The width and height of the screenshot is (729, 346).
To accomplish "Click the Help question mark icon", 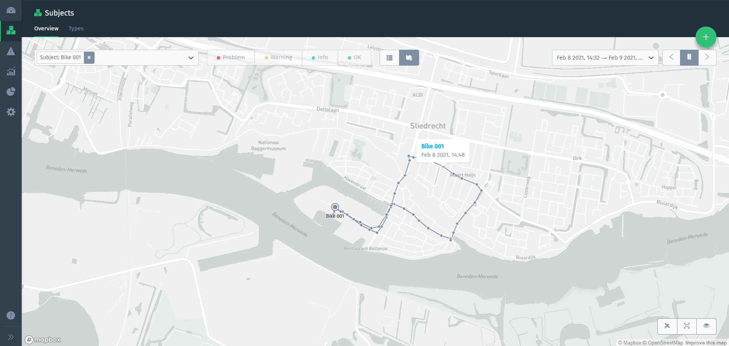I will 10,315.
